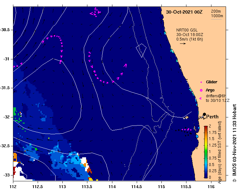Viewport: 240px width, 192px height.
Task: Click the longitude axis label '115.5'
Action: click(x=186, y=187)
